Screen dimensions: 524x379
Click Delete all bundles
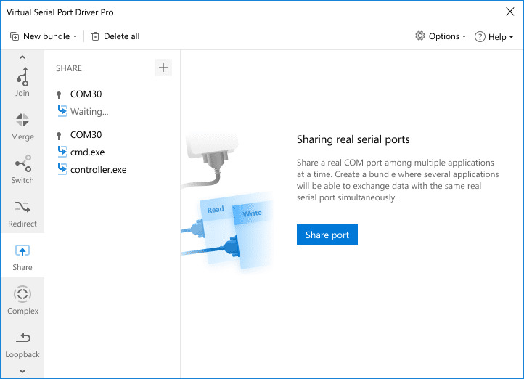[115, 36]
